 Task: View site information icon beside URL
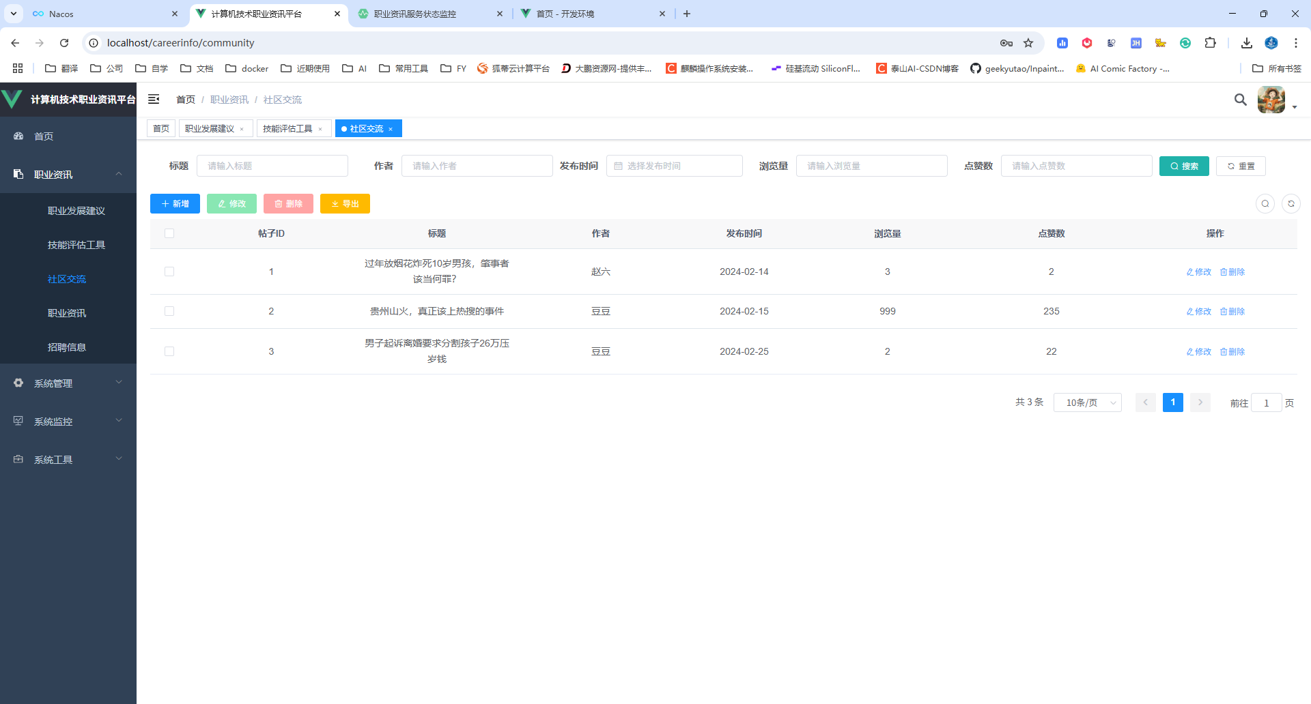(x=94, y=43)
